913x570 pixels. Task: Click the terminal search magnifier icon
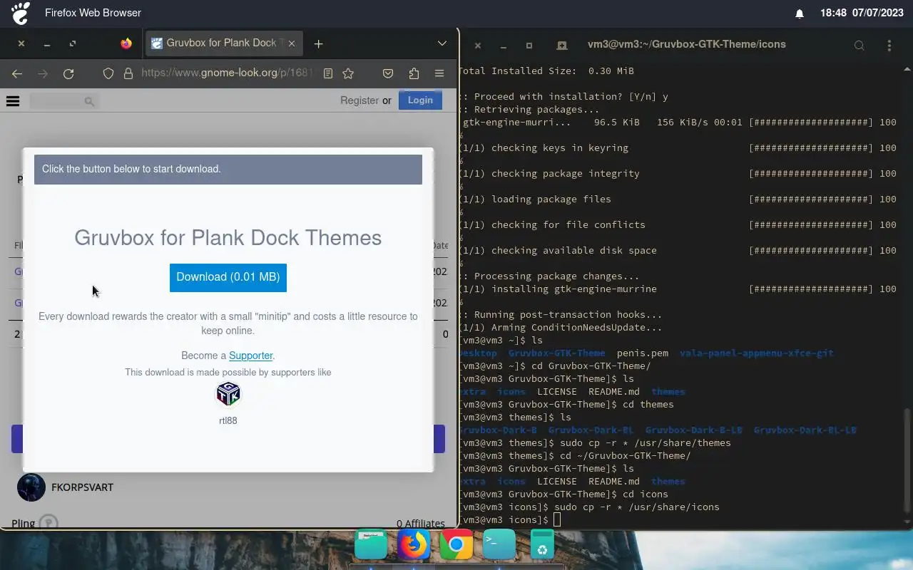pos(860,46)
